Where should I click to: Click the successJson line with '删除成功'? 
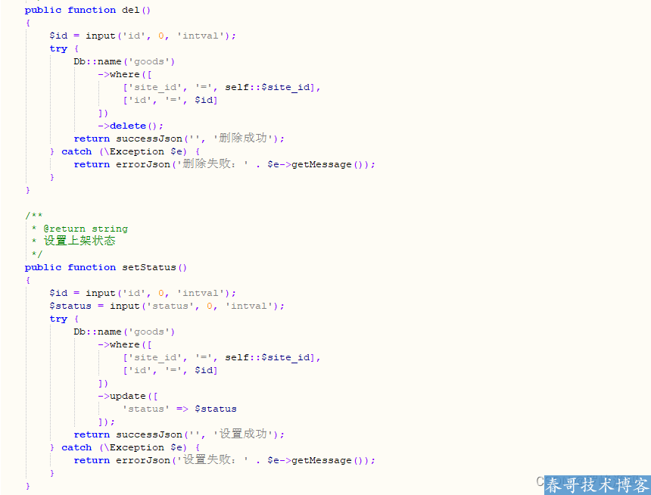pos(179,139)
